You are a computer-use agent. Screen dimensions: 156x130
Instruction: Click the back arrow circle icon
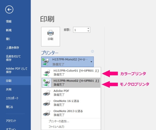(x=9, y=10)
